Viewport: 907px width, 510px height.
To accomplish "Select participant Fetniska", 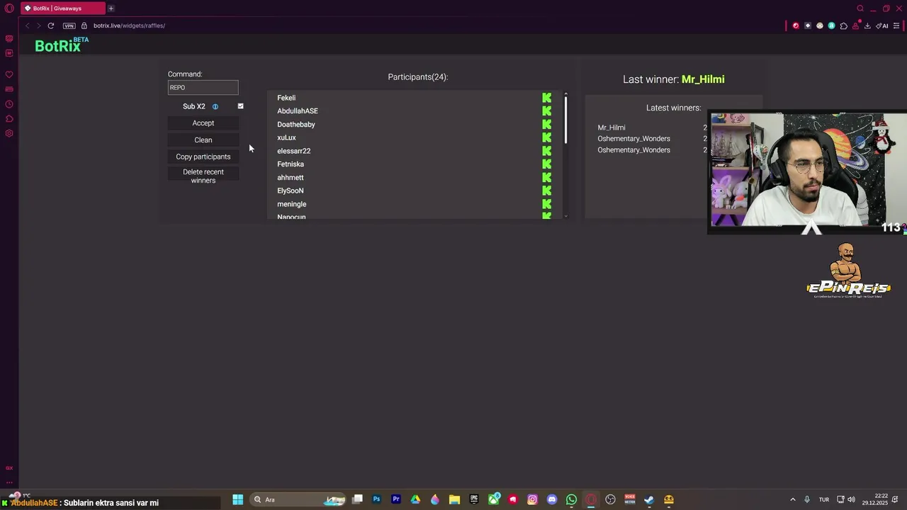I will (291, 164).
